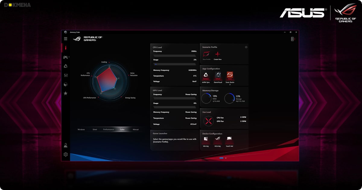Click the CPU Fan 0 RPM reading
This screenshot has height=190, width=362.
pyautogui.click(x=243, y=117)
